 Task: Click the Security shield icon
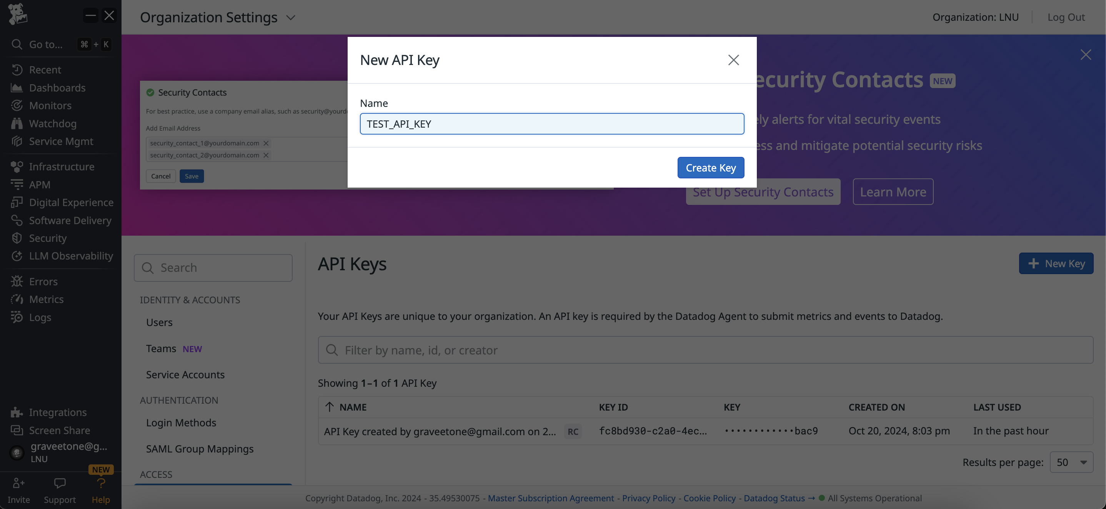[x=17, y=238]
